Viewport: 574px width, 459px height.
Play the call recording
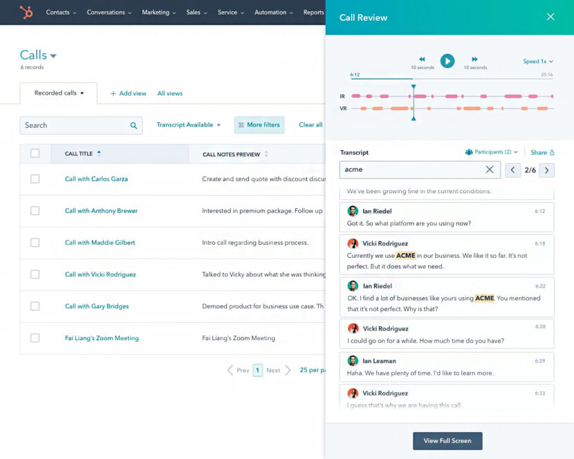pos(447,61)
